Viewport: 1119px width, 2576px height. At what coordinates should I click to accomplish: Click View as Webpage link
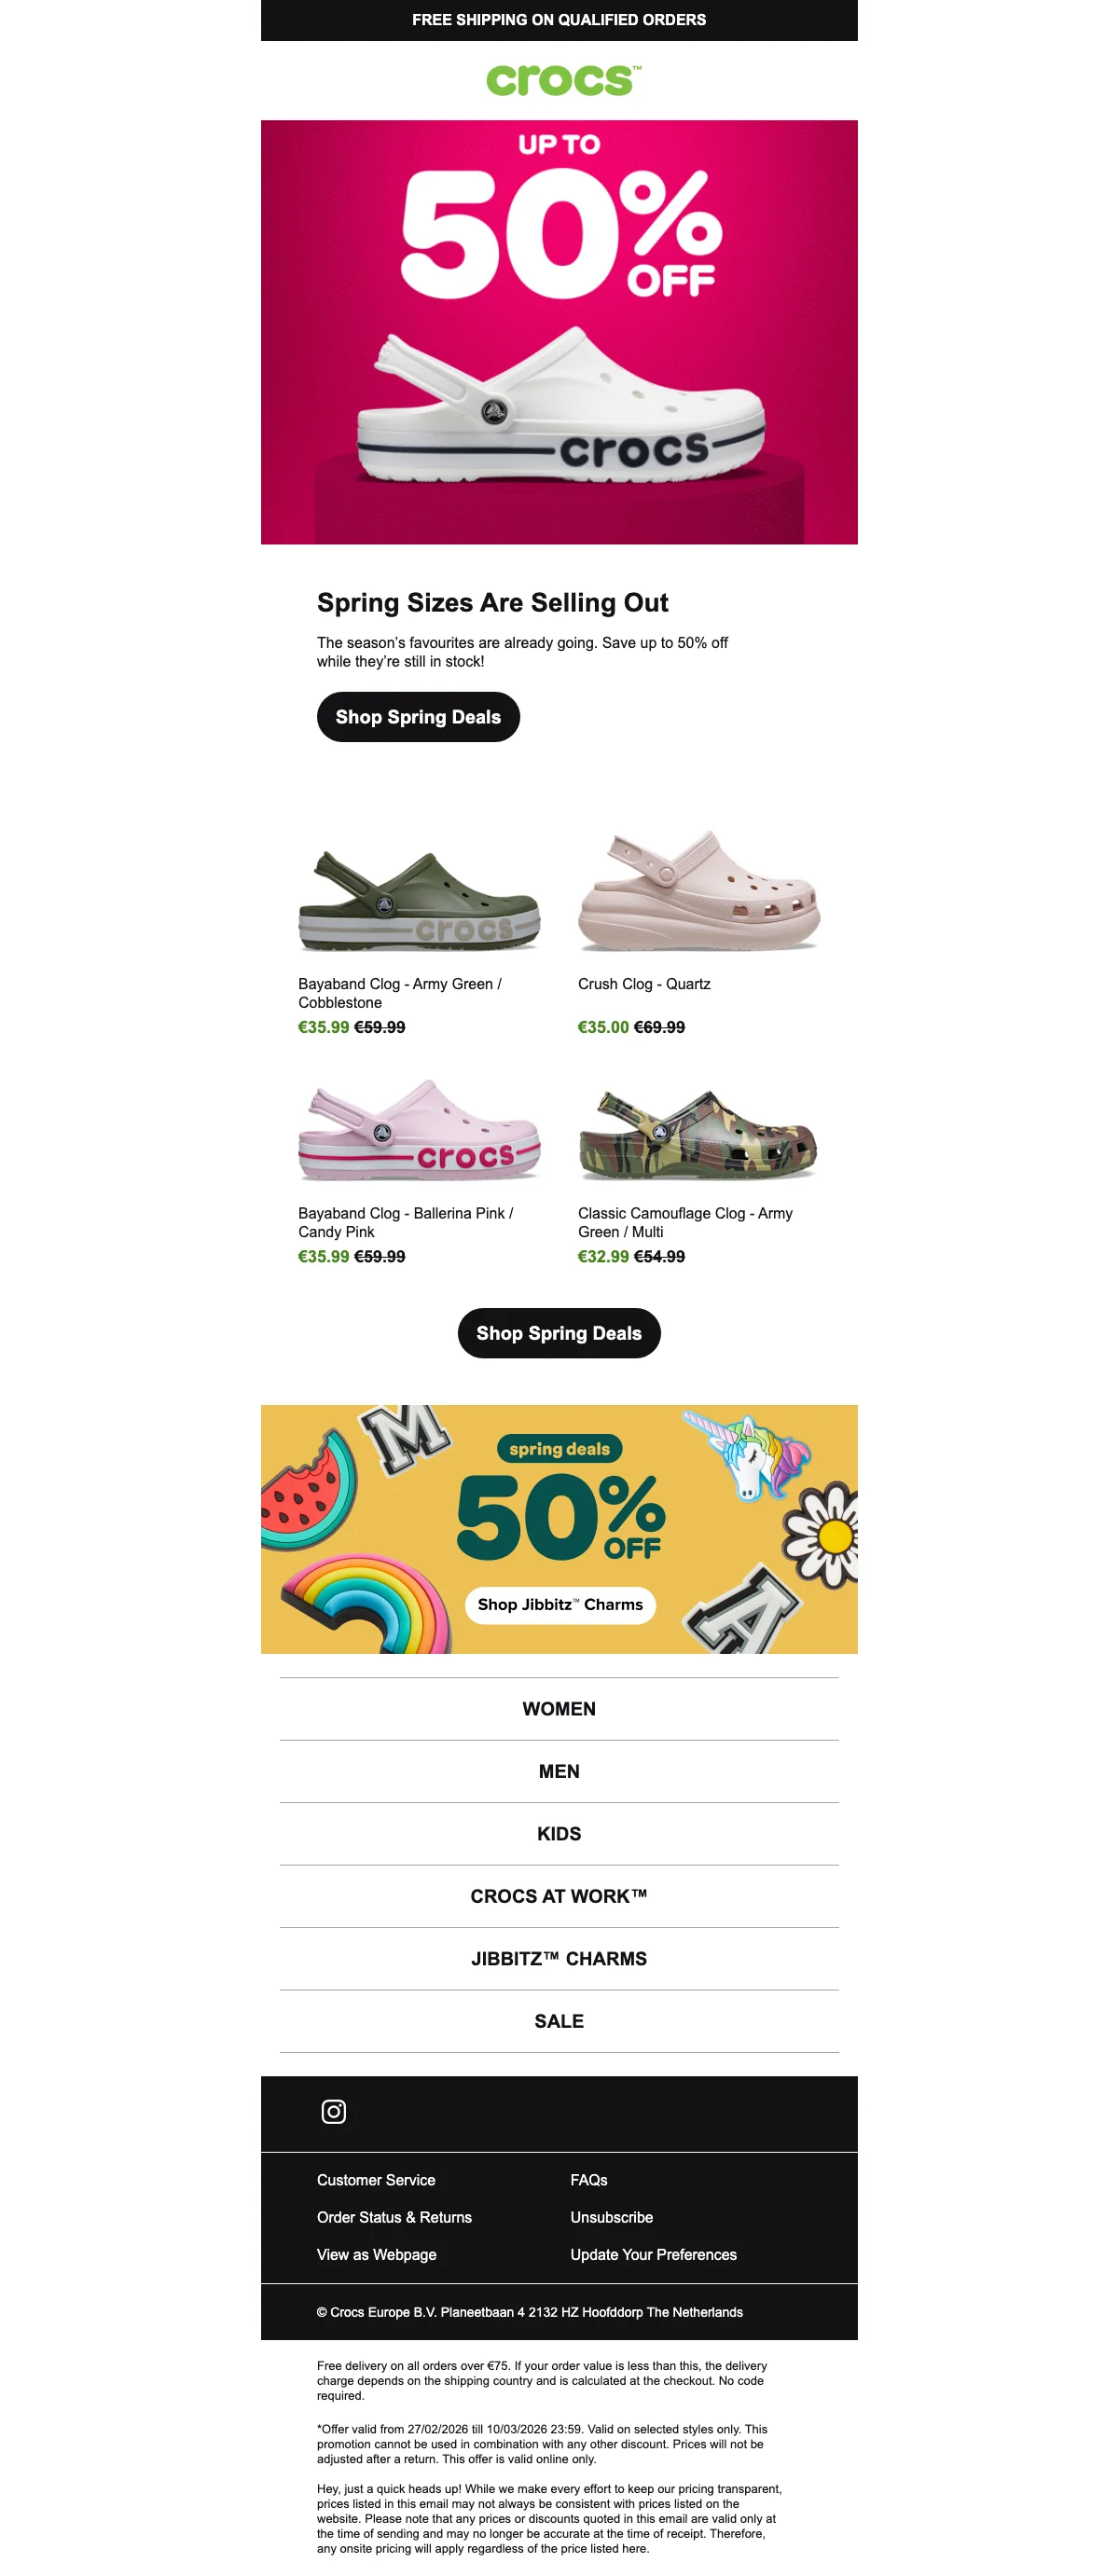[376, 2254]
